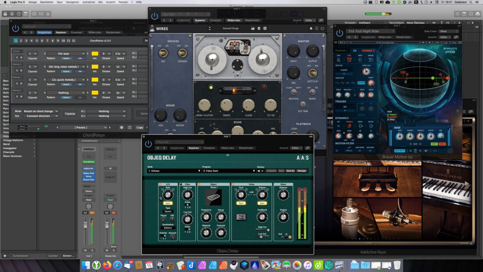Select the Sync metronome mode in Brauer Motion
Screen dimensions: 483x272
click(x=339, y=59)
